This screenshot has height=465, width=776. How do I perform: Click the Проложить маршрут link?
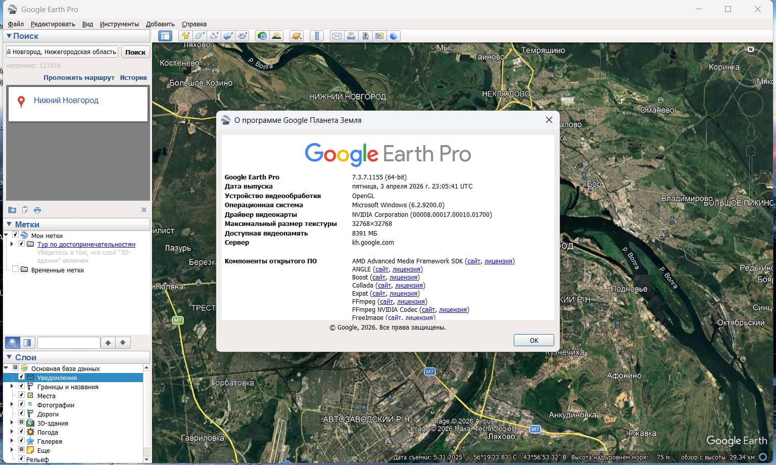coord(79,77)
